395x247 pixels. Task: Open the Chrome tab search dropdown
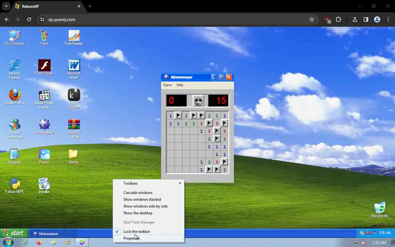point(6,6)
